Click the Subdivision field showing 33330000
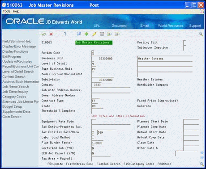 103,80
